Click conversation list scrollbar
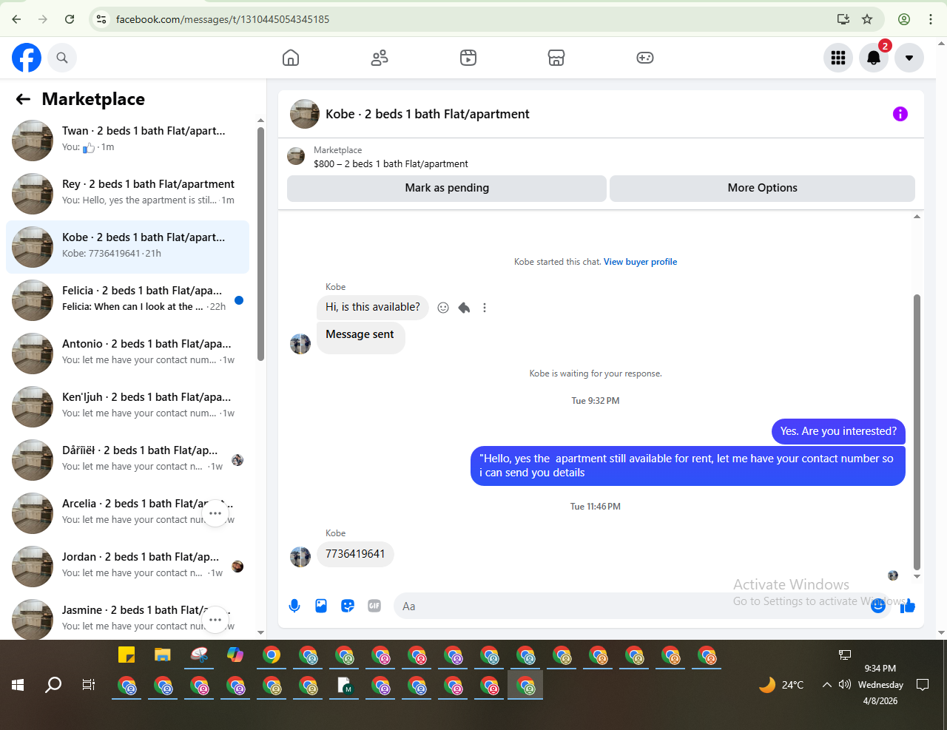Image resolution: width=947 pixels, height=730 pixels. 260,244
